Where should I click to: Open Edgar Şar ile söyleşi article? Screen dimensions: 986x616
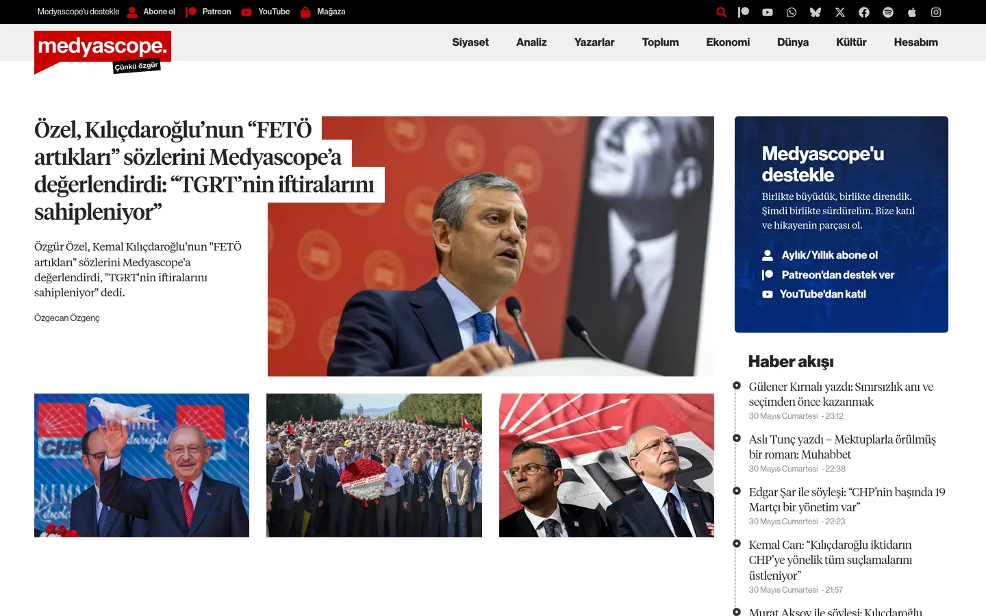point(847,500)
